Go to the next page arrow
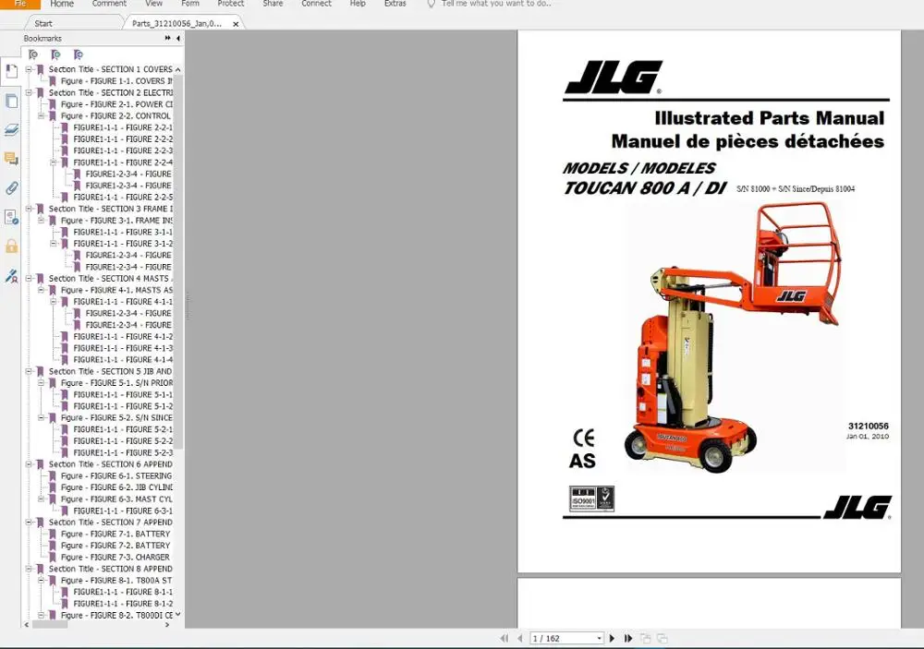This screenshot has width=924, height=649. 612,639
